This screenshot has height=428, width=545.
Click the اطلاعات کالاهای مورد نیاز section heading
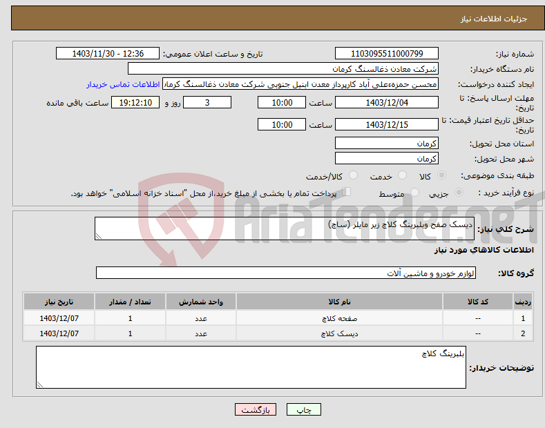(484, 250)
